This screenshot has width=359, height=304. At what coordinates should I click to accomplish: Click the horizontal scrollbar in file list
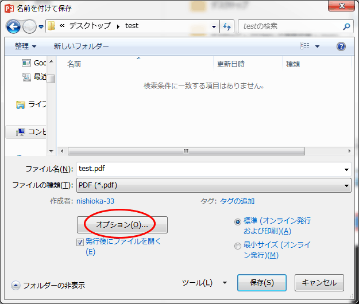(x=186, y=151)
